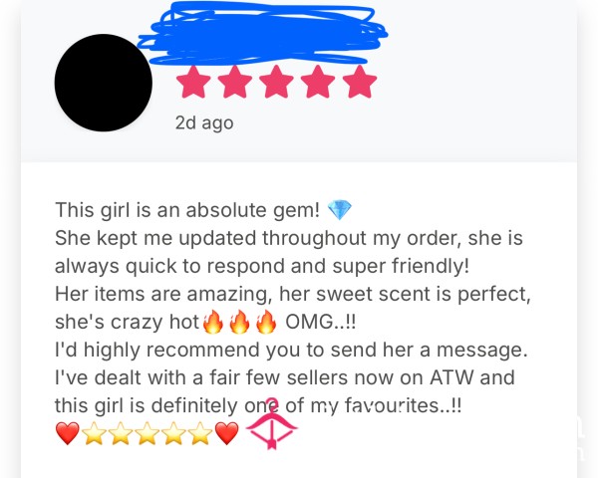The height and width of the screenshot is (478, 598).
Task: Click the '2d ago' timestamp
Action: pyautogui.click(x=204, y=123)
